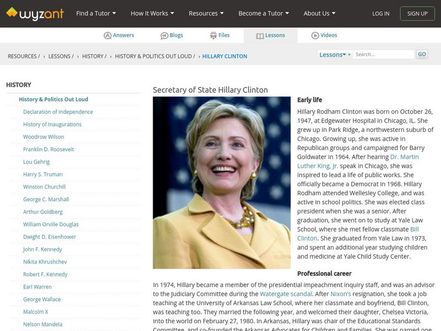Open John F. Kennedy lesson
Image resolution: width=441 pixels, height=331 pixels.
(x=42, y=249)
